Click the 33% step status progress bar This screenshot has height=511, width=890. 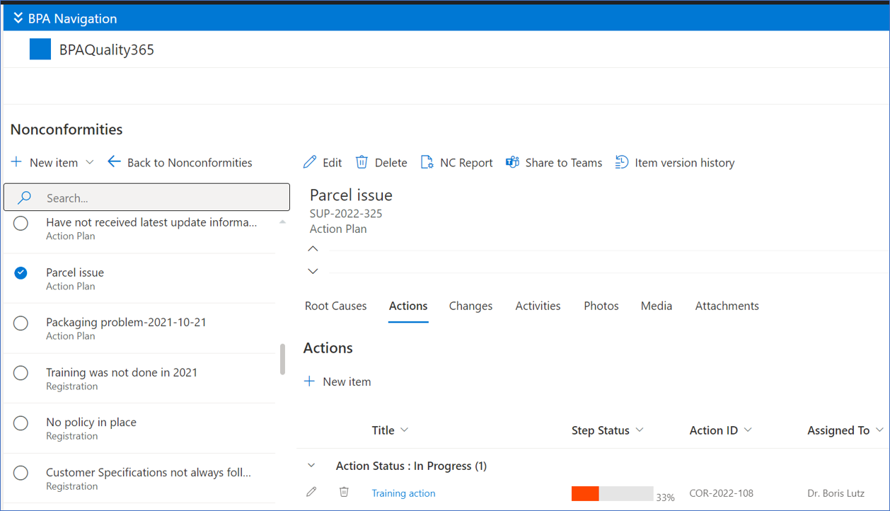613,493
